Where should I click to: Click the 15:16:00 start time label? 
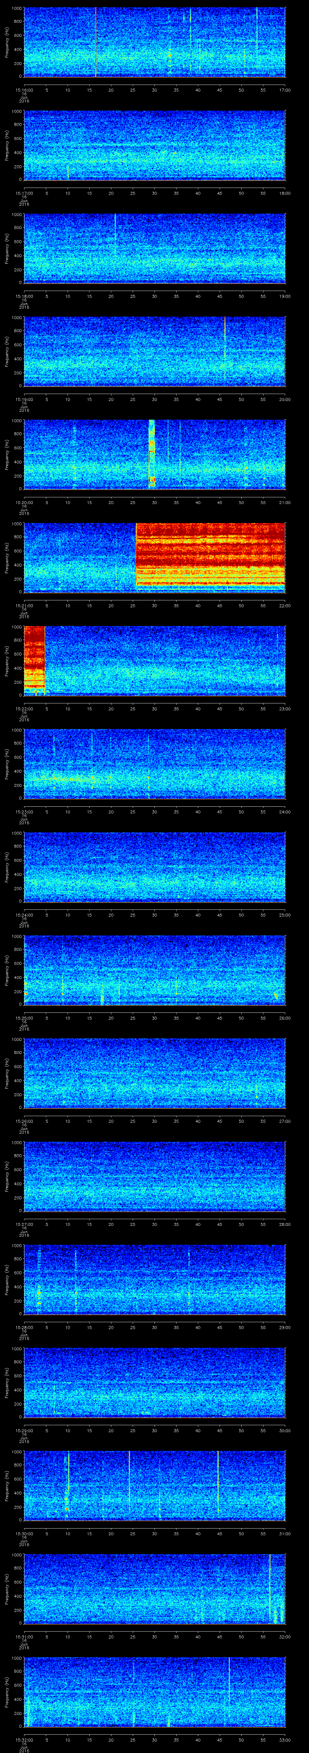24,90
